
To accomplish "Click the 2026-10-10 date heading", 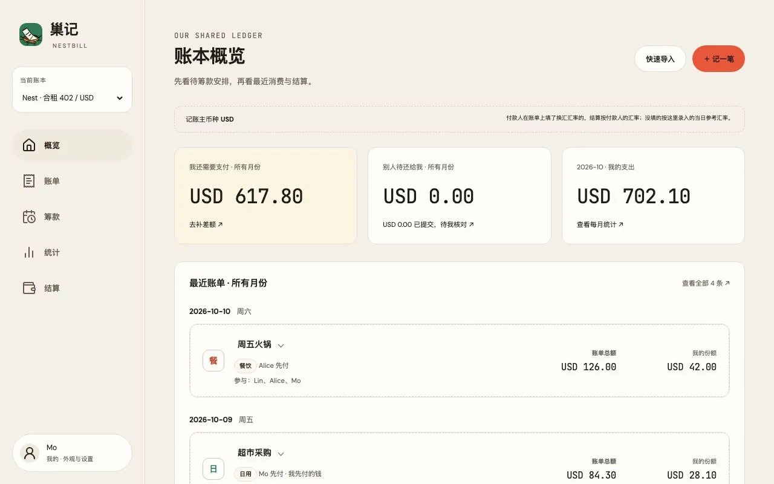I will tap(210, 312).
